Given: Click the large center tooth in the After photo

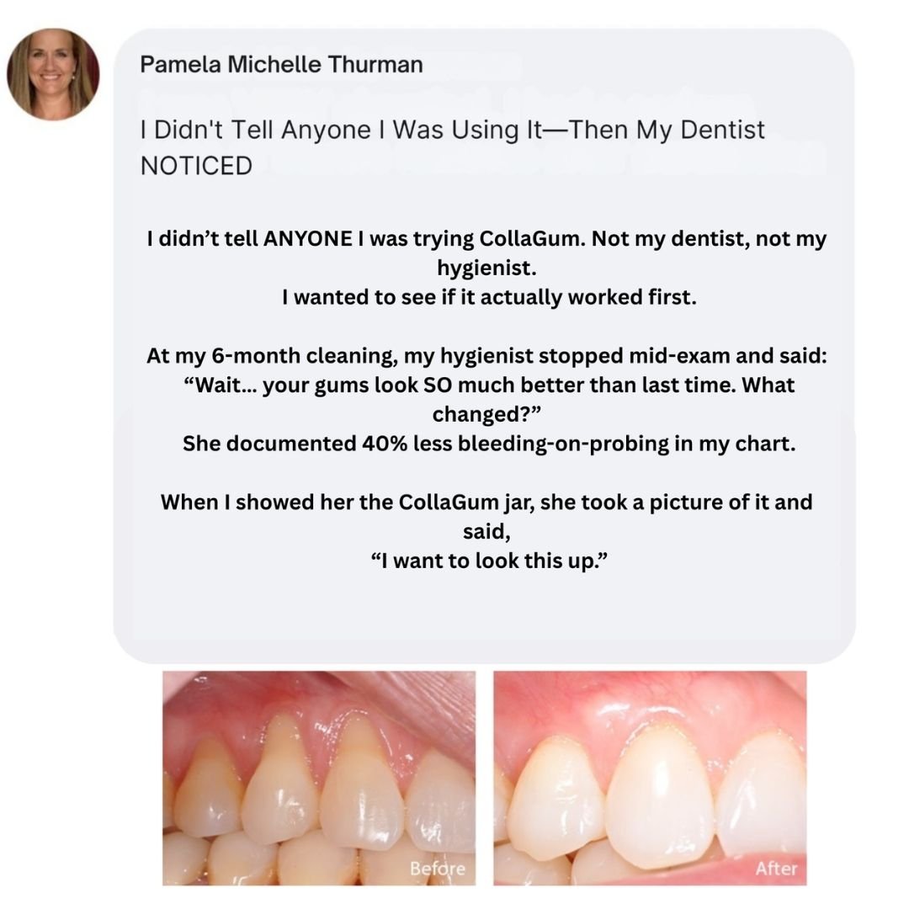Looking at the screenshot, I should [661, 800].
